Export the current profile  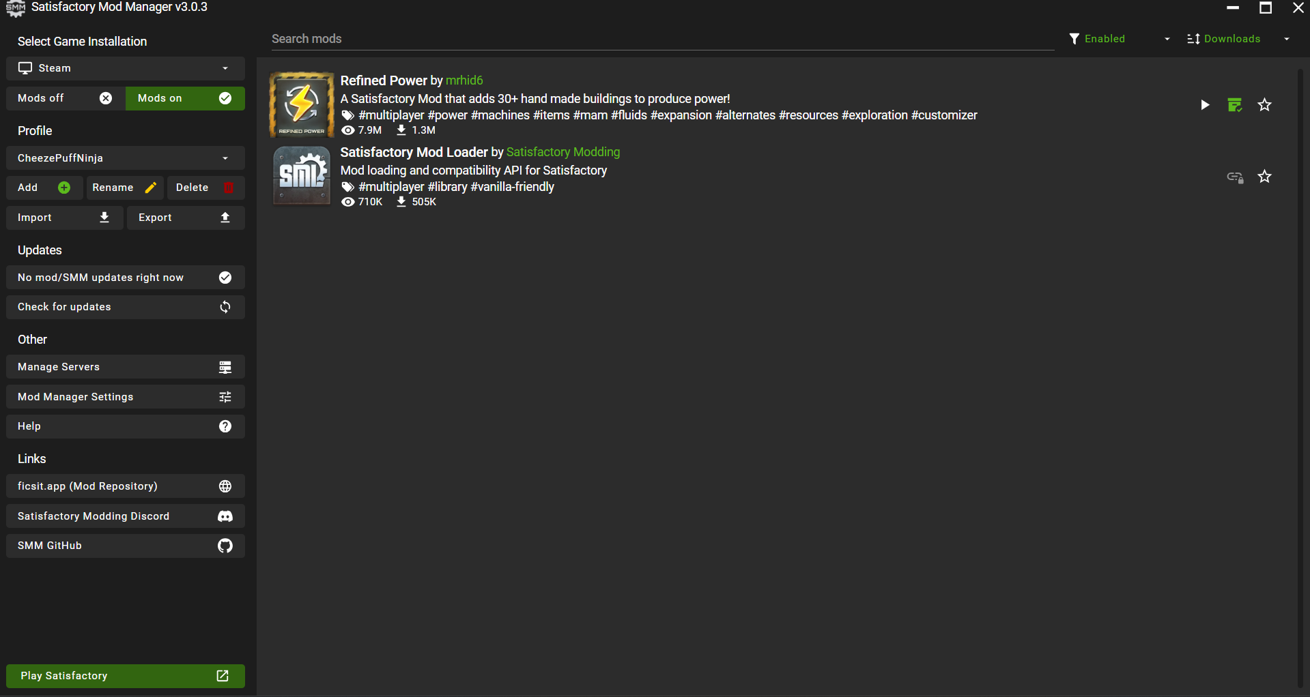pyautogui.click(x=186, y=218)
